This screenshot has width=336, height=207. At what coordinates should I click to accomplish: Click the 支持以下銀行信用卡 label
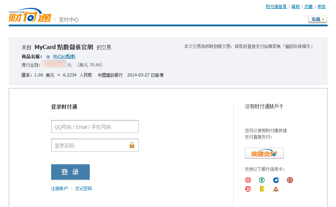[x=265, y=169]
